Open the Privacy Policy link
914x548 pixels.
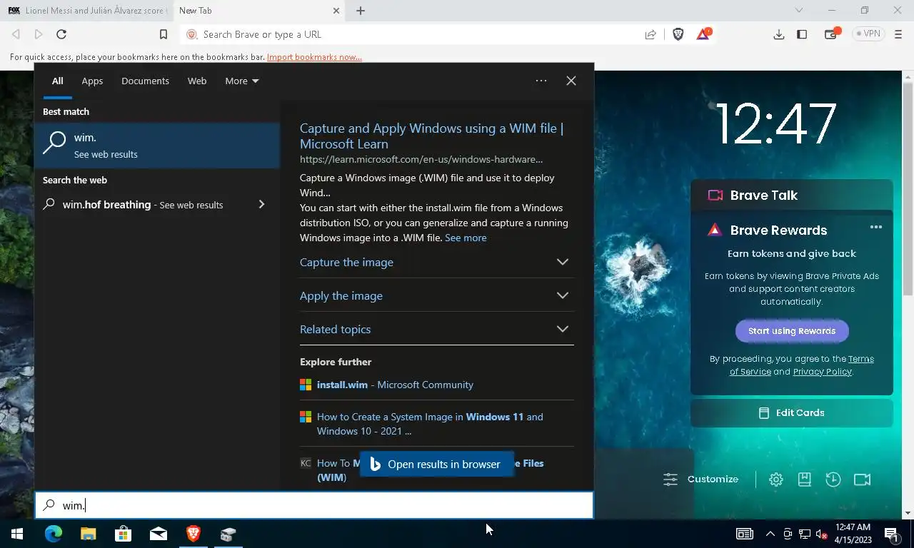pyautogui.click(x=823, y=372)
